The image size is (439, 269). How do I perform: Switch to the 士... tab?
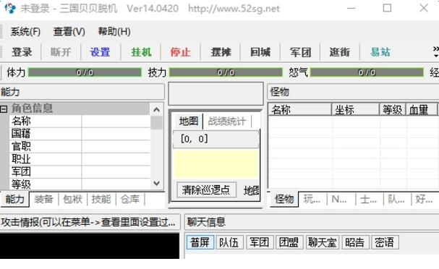click(x=368, y=200)
